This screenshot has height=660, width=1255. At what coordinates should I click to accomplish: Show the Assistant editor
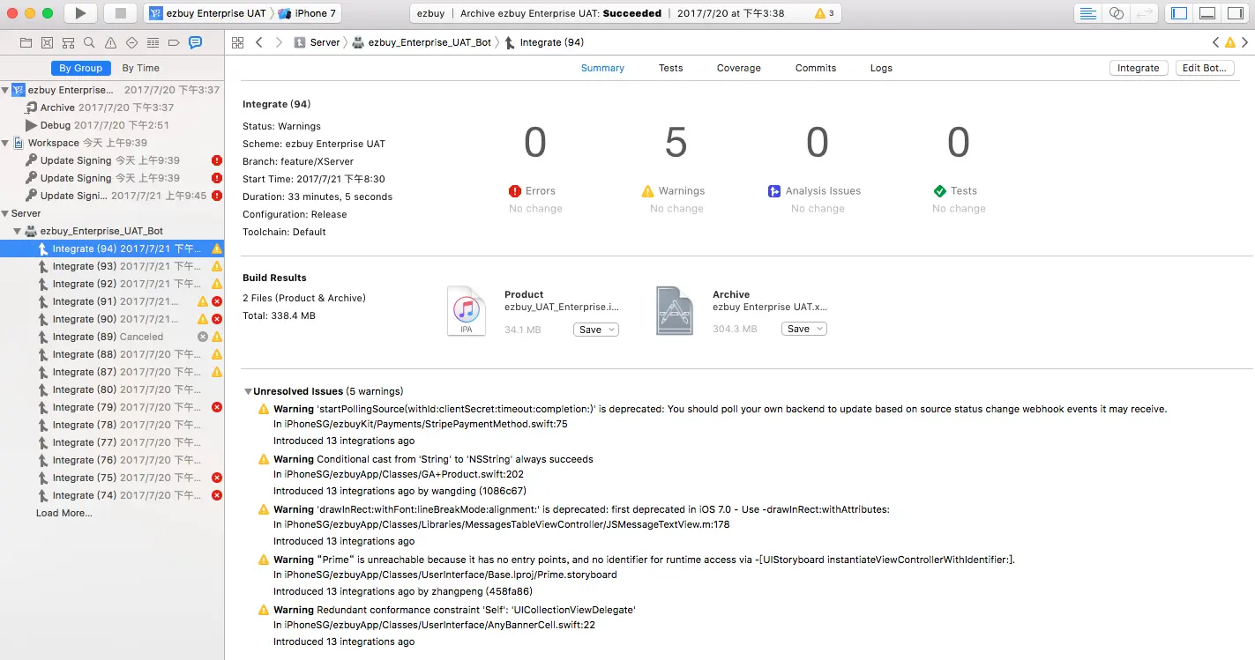point(1117,13)
